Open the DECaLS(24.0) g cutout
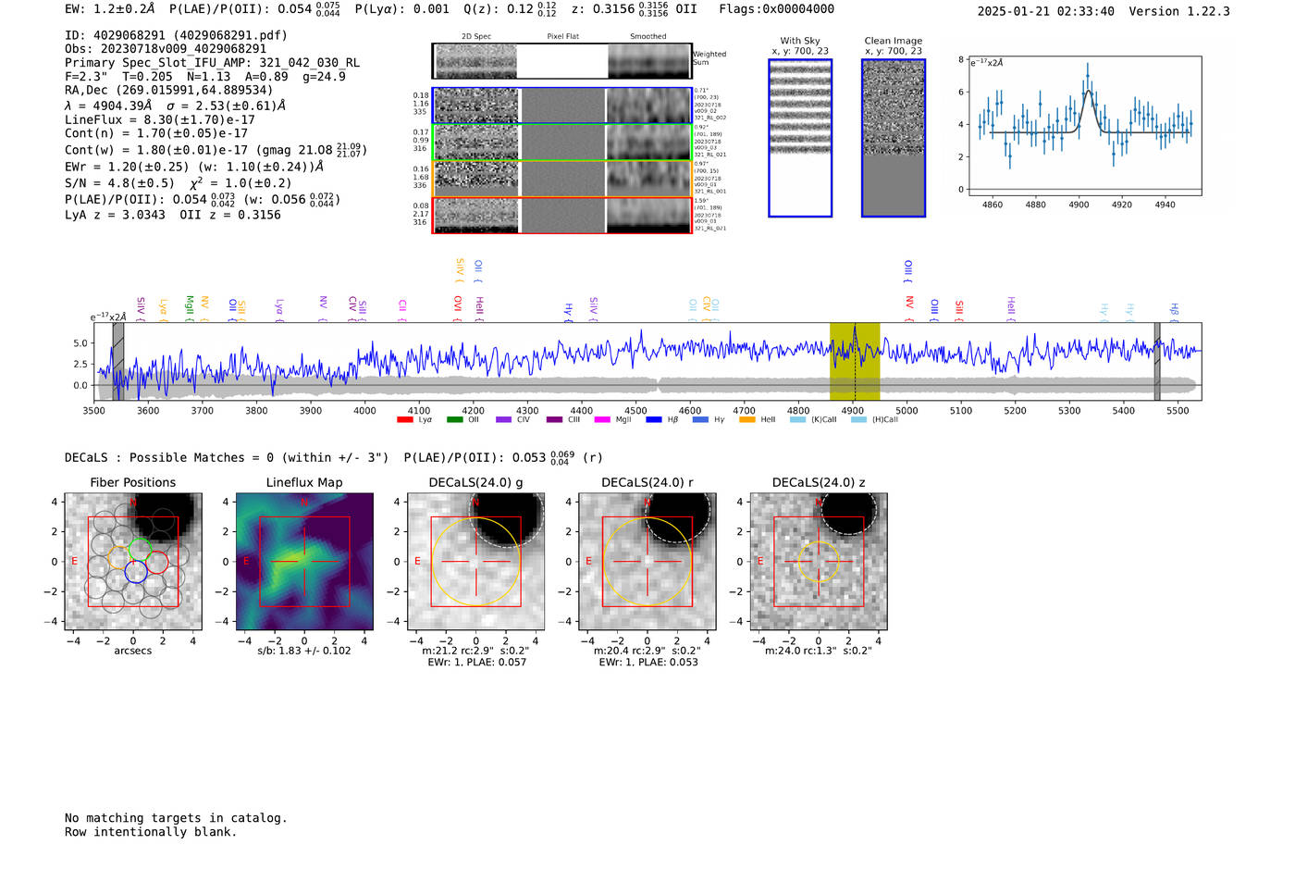1295x882 pixels. coord(476,562)
